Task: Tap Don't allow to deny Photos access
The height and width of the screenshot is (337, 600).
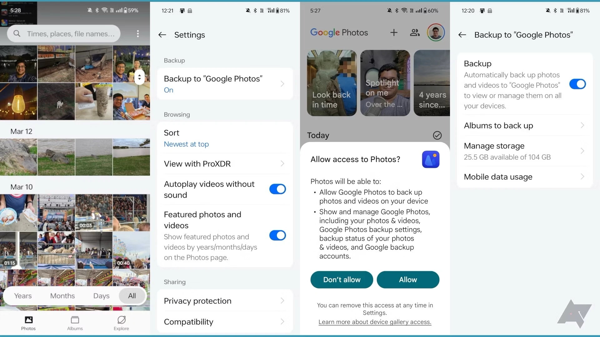Action: coord(341,279)
